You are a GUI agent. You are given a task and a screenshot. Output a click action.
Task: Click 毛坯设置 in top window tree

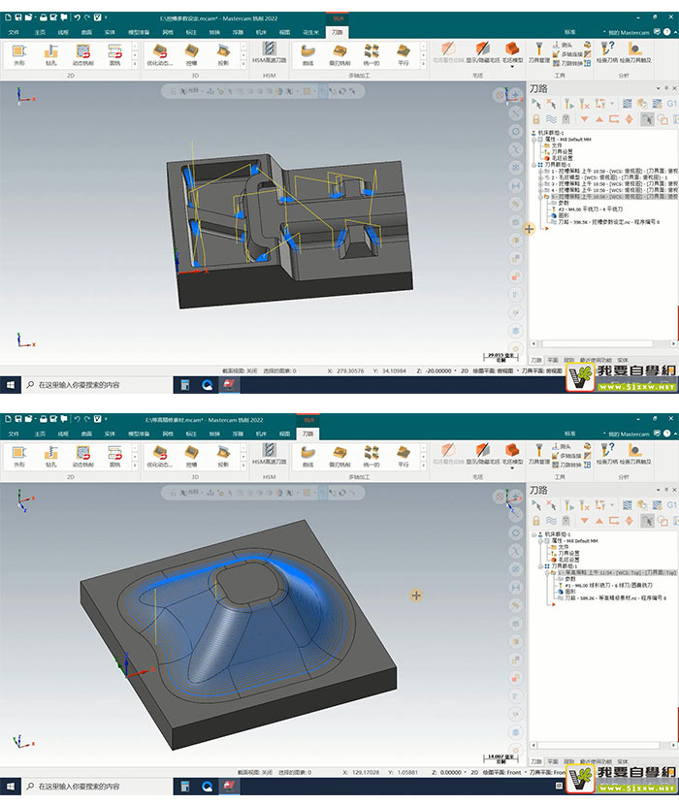coord(562,158)
